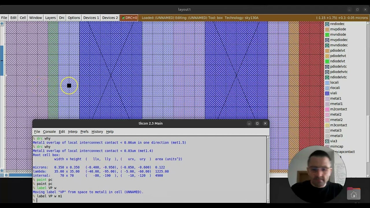370x208 pixels.
Task: Expand the Devices 2 menu
Action: point(110,18)
